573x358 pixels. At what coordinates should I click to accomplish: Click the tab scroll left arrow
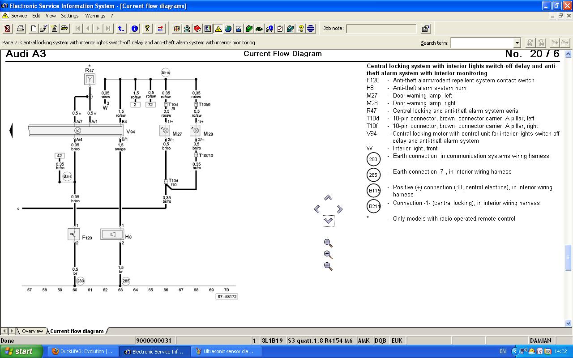pyautogui.click(x=4, y=331)
